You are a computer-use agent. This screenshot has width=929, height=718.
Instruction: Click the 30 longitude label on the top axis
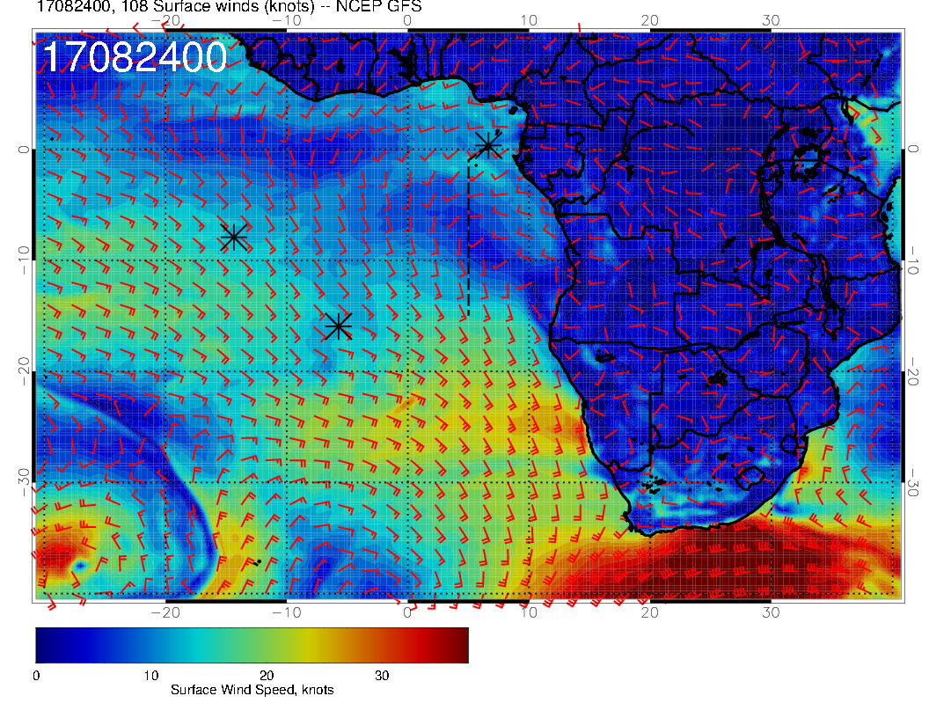click(x=771, y=20)
